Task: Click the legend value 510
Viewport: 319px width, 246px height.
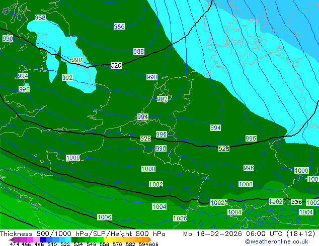Action: click(52, 244)
